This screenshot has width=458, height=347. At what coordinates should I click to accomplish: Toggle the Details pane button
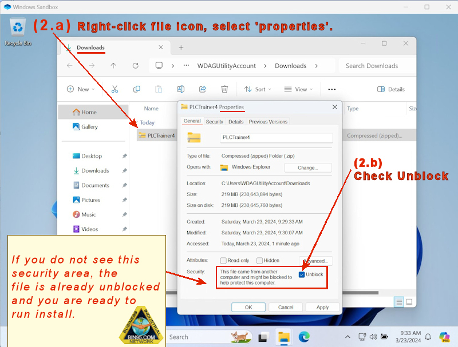(x=391, y=89)
